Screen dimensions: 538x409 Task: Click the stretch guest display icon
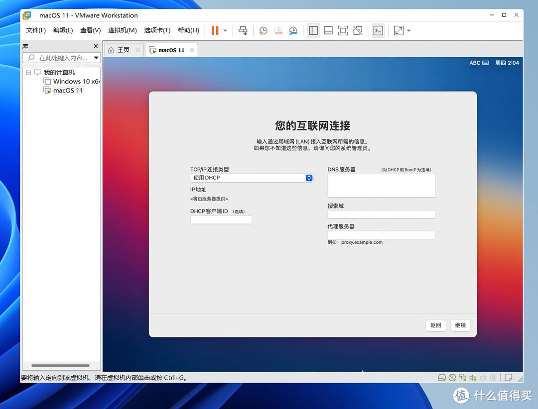[399, 30]
